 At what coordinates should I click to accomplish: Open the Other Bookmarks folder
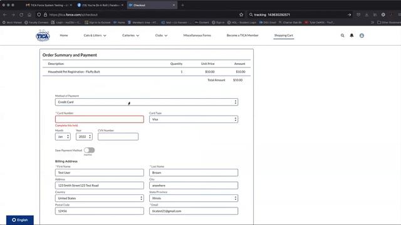pos(389,22)
